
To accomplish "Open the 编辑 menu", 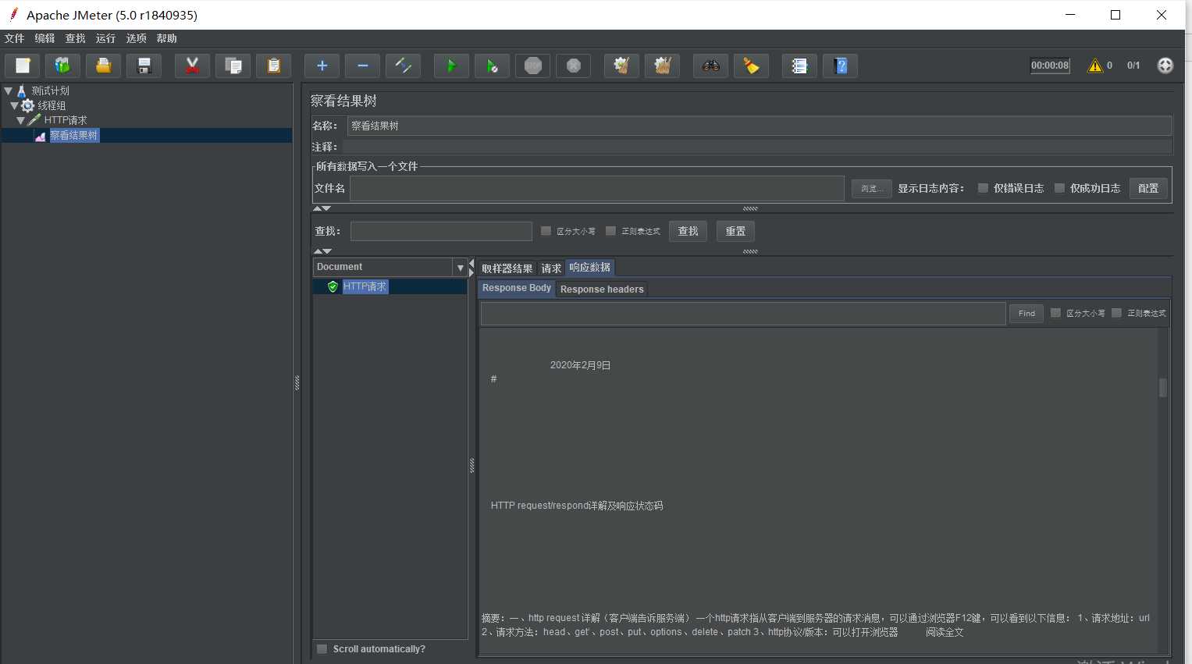I will coord(44,38).
